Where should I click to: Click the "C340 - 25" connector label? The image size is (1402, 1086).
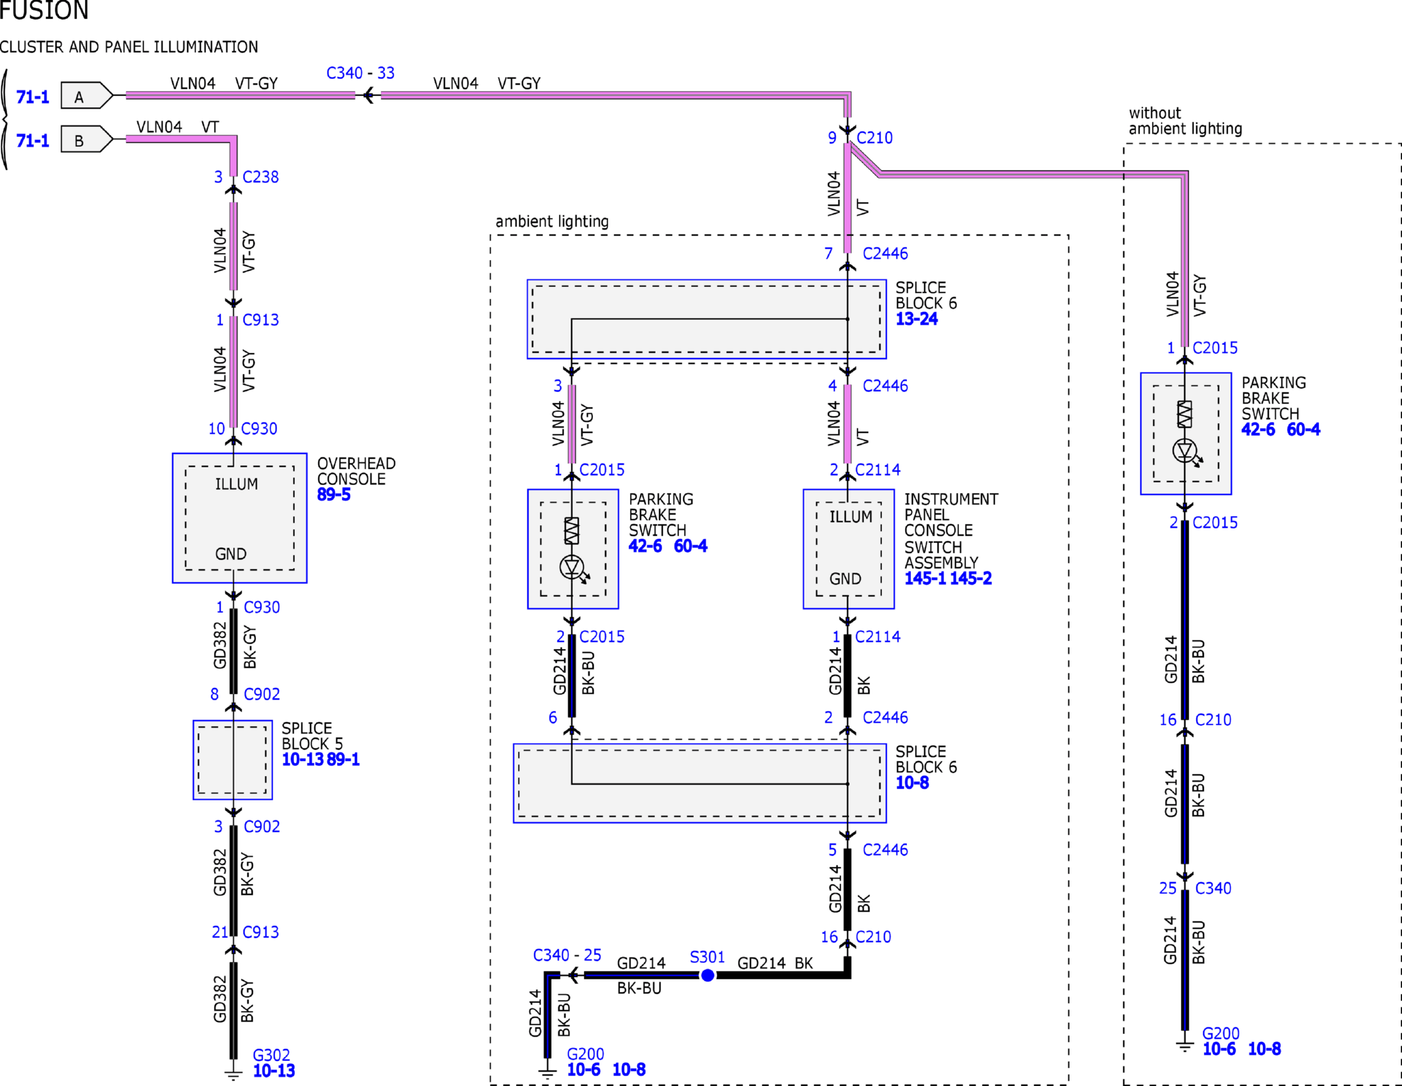click(567, 954)
